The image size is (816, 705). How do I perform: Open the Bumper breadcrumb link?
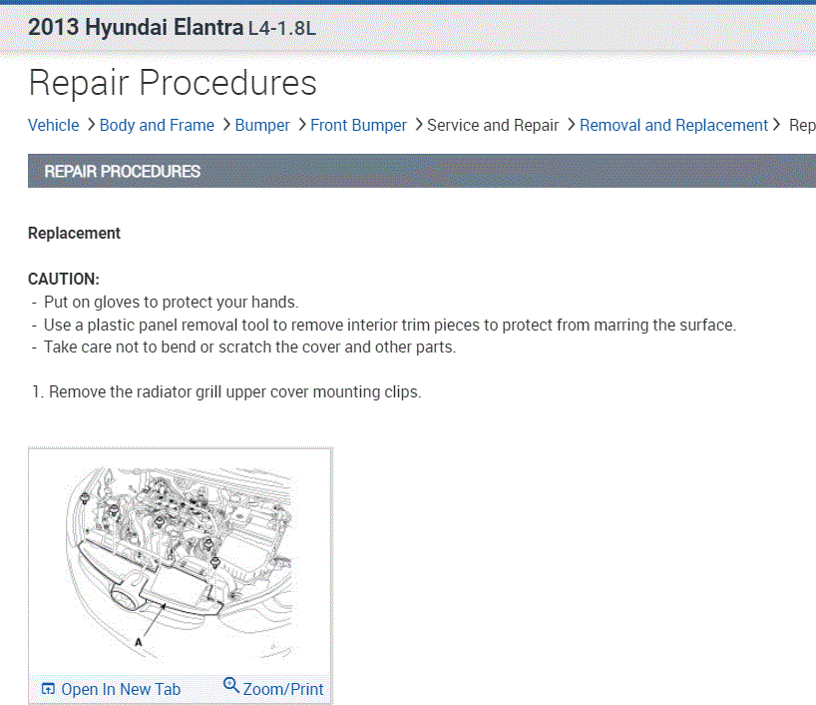click(261, 125)
